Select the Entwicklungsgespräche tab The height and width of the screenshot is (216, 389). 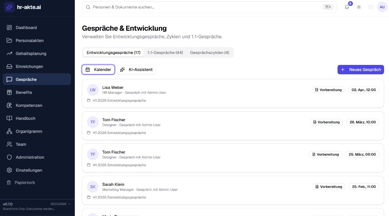114,52
